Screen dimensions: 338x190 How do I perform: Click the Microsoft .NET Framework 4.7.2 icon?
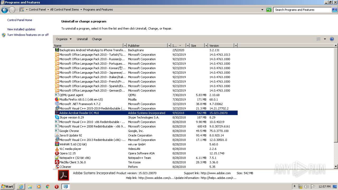coord(57,104)
